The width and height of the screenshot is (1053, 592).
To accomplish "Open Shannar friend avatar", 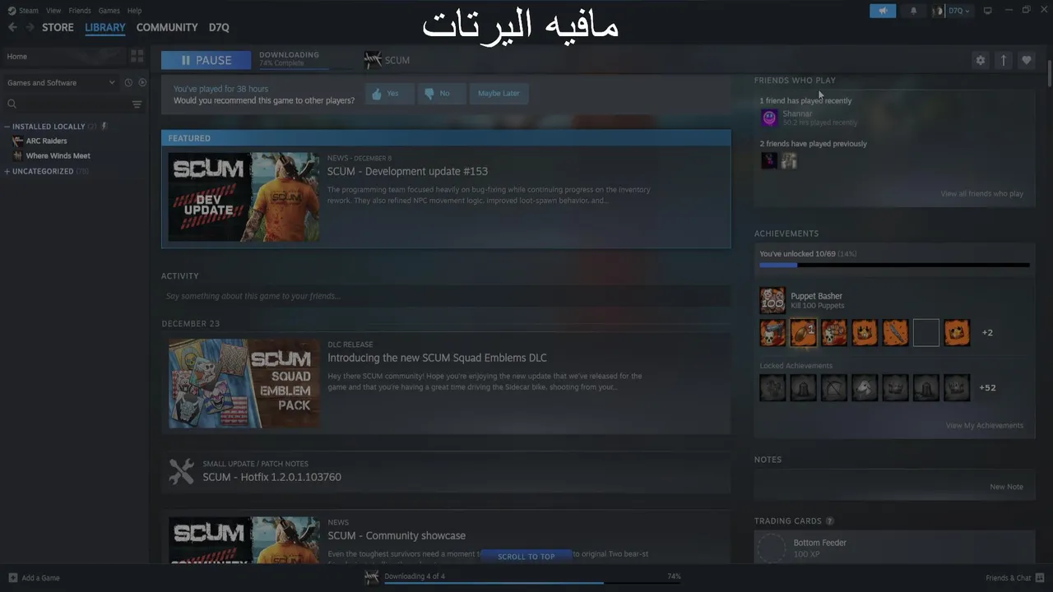I will (769, 118).
